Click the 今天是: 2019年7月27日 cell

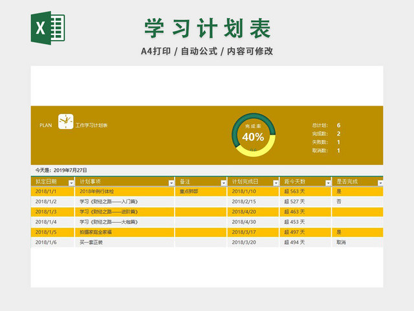tap(61, 170)
